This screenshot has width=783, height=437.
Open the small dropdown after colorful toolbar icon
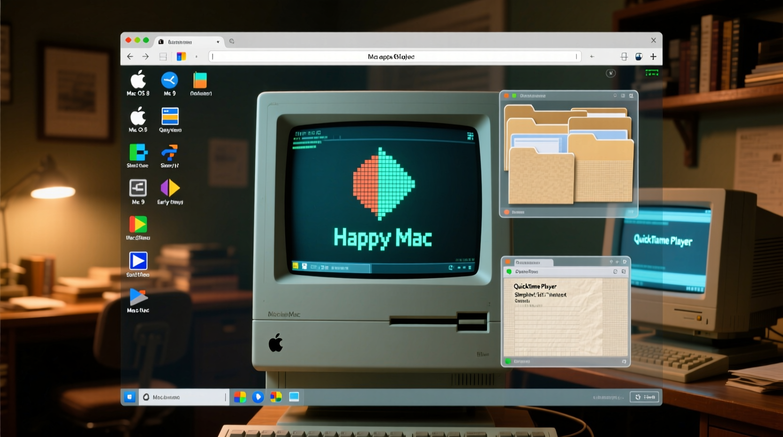pos(196,57)
